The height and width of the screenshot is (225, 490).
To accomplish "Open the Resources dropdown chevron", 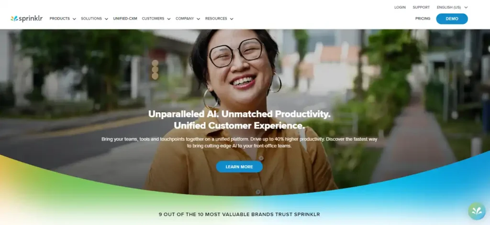I will (x=232, y=19).
